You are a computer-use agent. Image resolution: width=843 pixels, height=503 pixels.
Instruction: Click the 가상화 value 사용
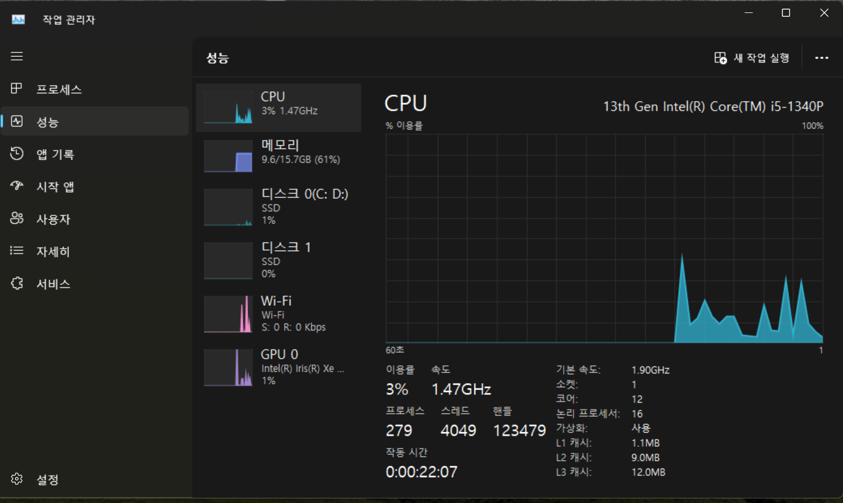[x=641, y=428]
